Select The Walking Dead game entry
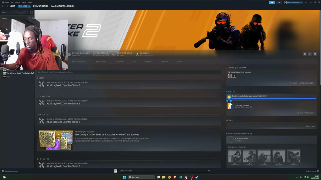Image resolution: width=321 pixels, height=180 pixels. 19,73
